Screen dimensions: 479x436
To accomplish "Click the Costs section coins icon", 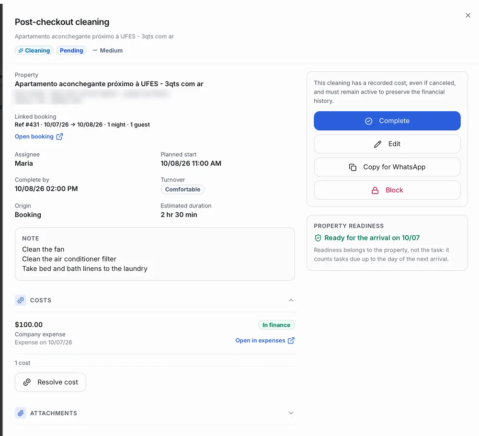I will click(21, 300).
